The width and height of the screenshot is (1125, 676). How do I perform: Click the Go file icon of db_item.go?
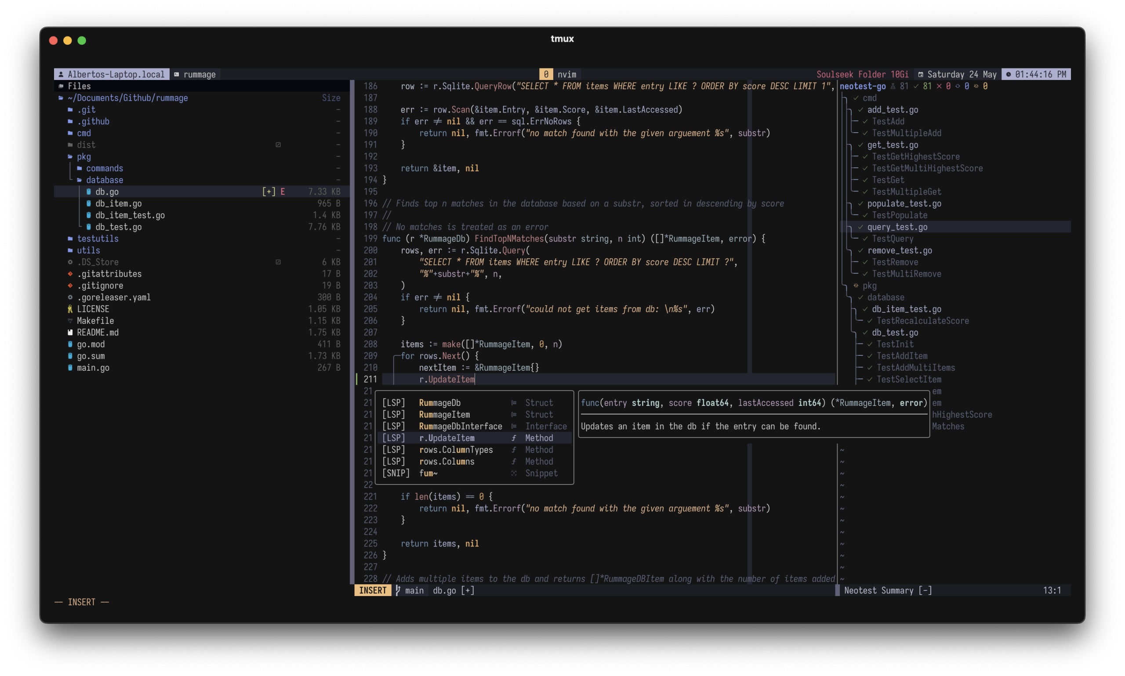pyautogui.click(x=88, y=204)
